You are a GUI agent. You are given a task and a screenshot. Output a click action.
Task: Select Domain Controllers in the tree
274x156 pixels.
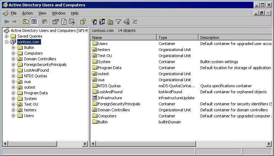point(40,59)
